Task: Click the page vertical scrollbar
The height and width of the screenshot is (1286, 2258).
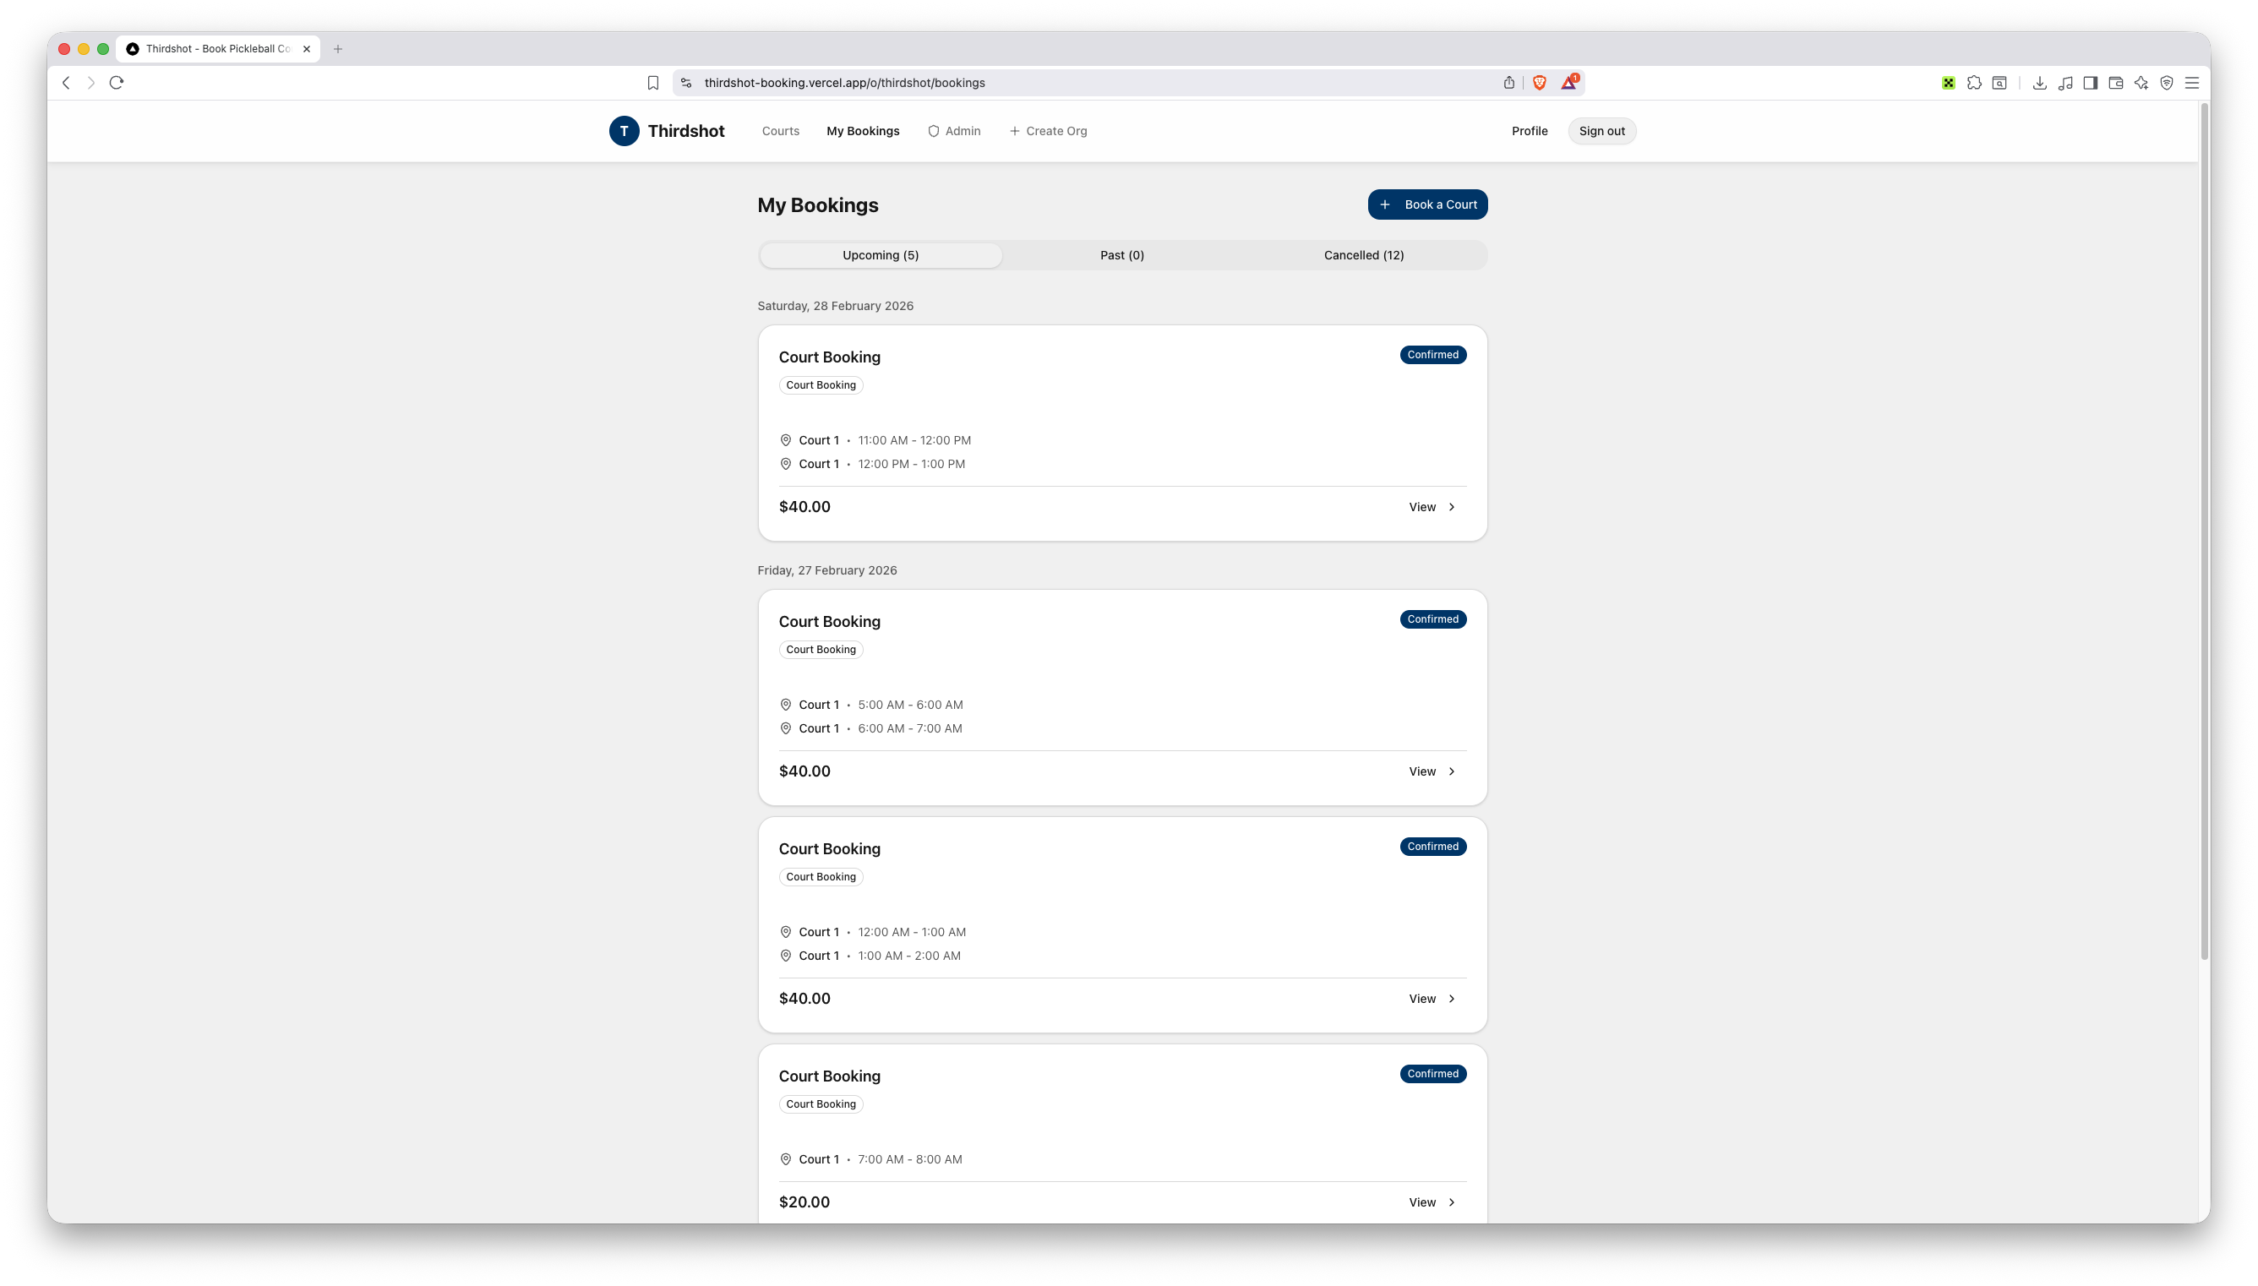Action: (2204, 530)
